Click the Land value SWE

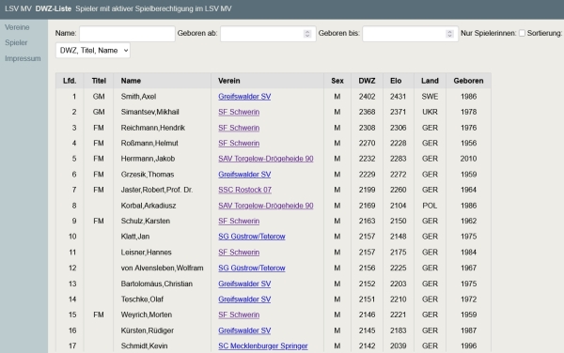coord(430,97)
